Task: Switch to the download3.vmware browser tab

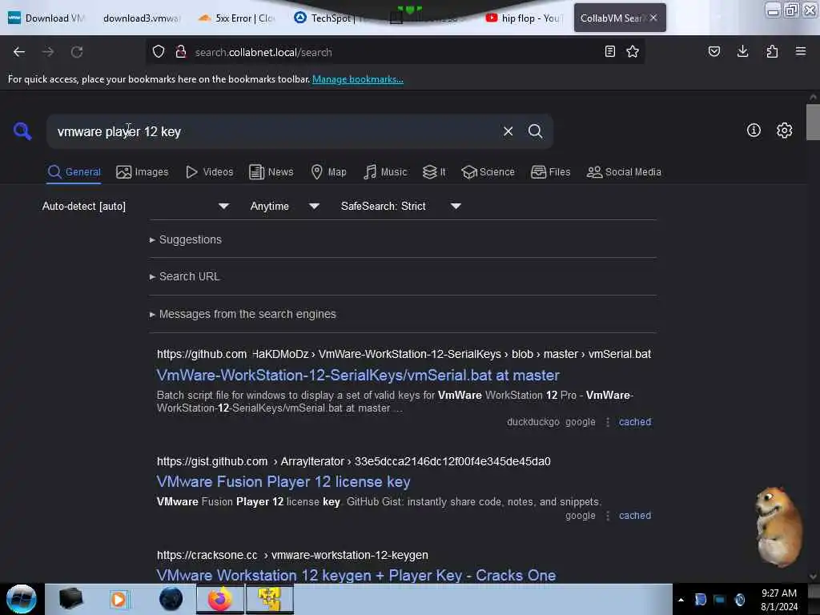Action: click(141, 18)
